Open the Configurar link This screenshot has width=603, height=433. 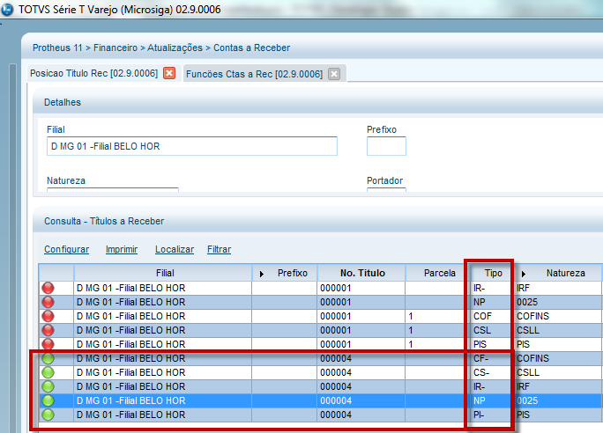click(66, 249)
